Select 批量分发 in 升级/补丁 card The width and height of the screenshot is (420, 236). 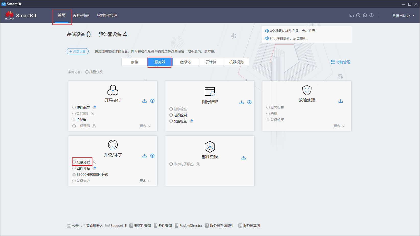tap(81, 162)
